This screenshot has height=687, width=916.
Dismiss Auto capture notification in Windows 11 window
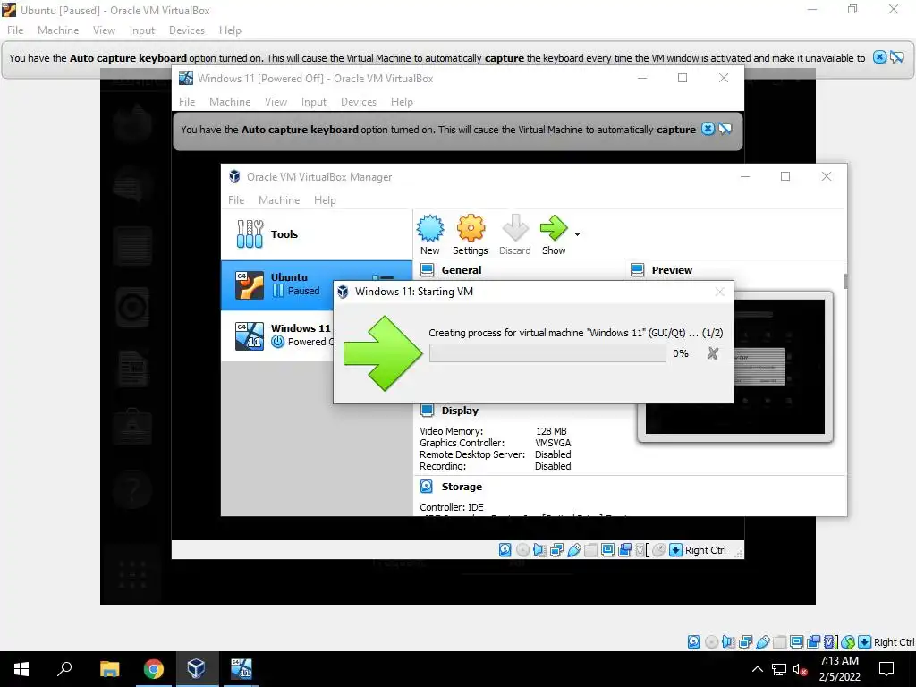(x=708, y=129)
